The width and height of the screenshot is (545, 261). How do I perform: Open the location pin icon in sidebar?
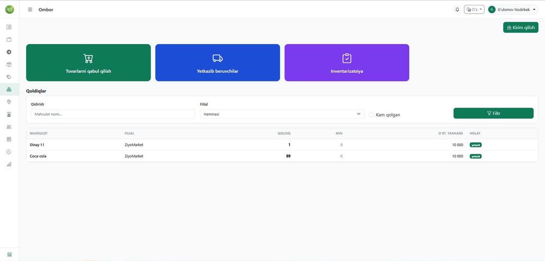point(9,102)
